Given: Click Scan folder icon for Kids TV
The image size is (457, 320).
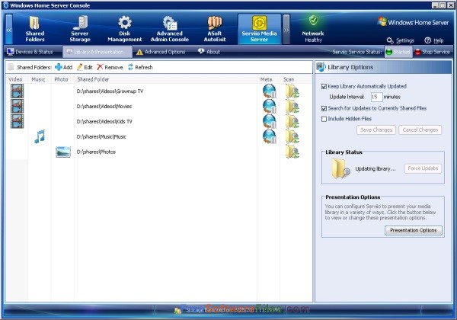Looking at the screenshot, I should click(x=292, y=121).
